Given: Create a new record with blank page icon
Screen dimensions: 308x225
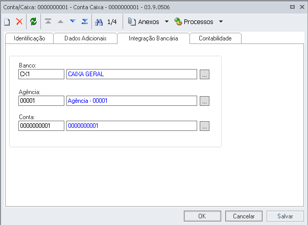Looking at the screenshot, I should point(7,21).
